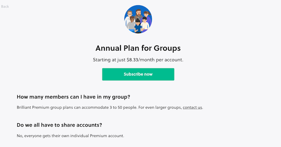This screenshot has height=147, width=281.
Task: Click the How many members question heading
Action: tap(73, 97)
